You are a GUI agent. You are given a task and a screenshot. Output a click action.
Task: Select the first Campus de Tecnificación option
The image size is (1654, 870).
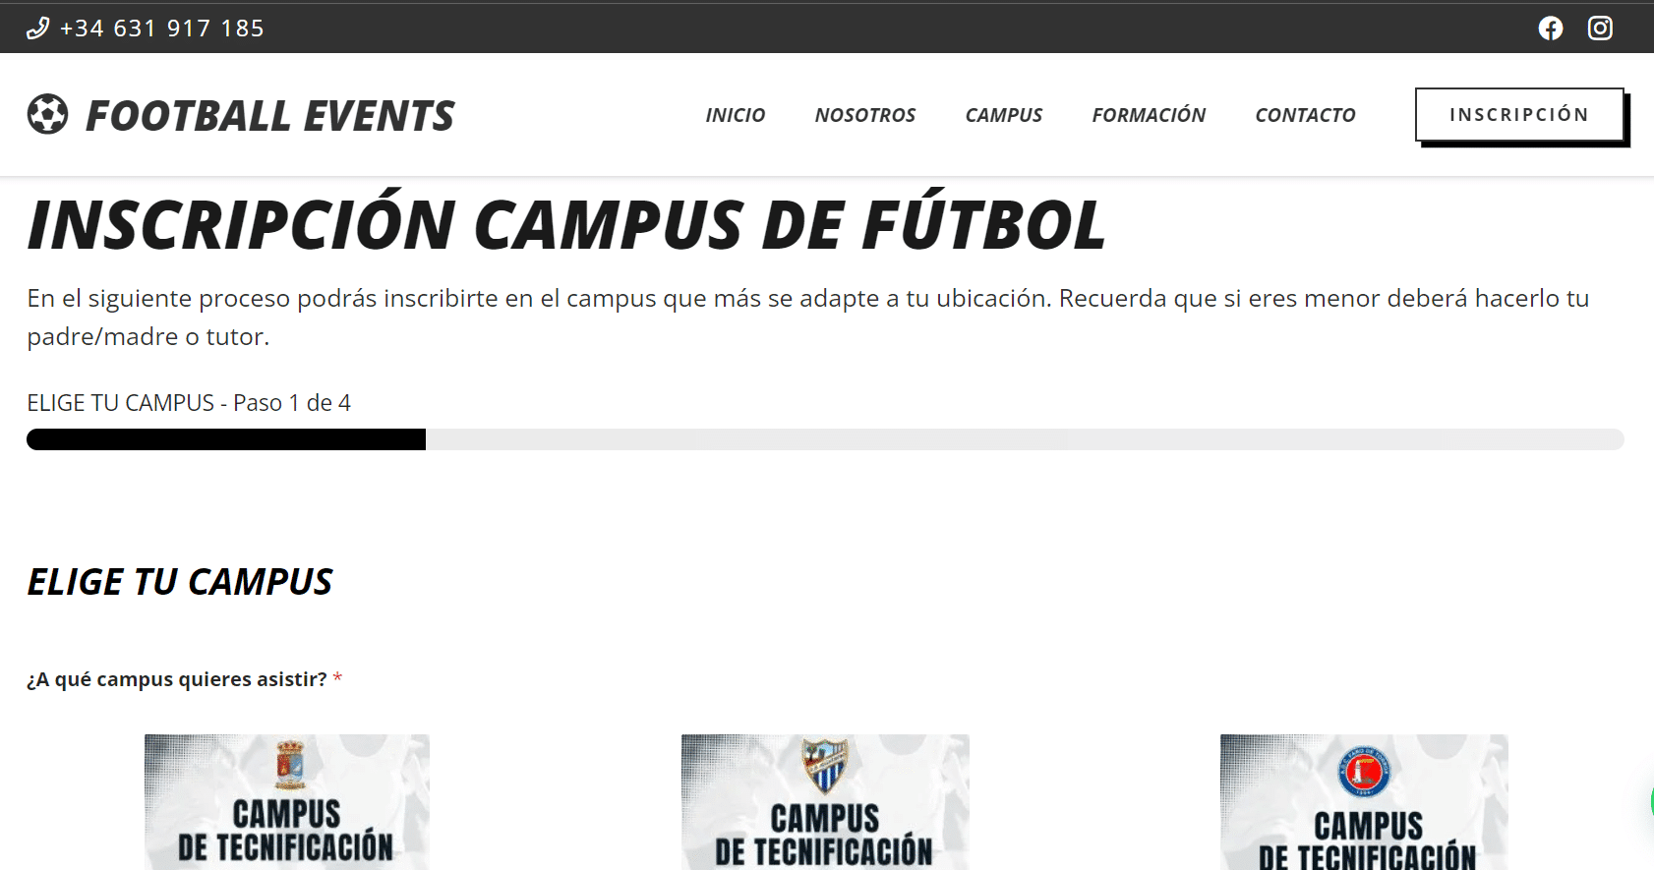pos(286,802)
